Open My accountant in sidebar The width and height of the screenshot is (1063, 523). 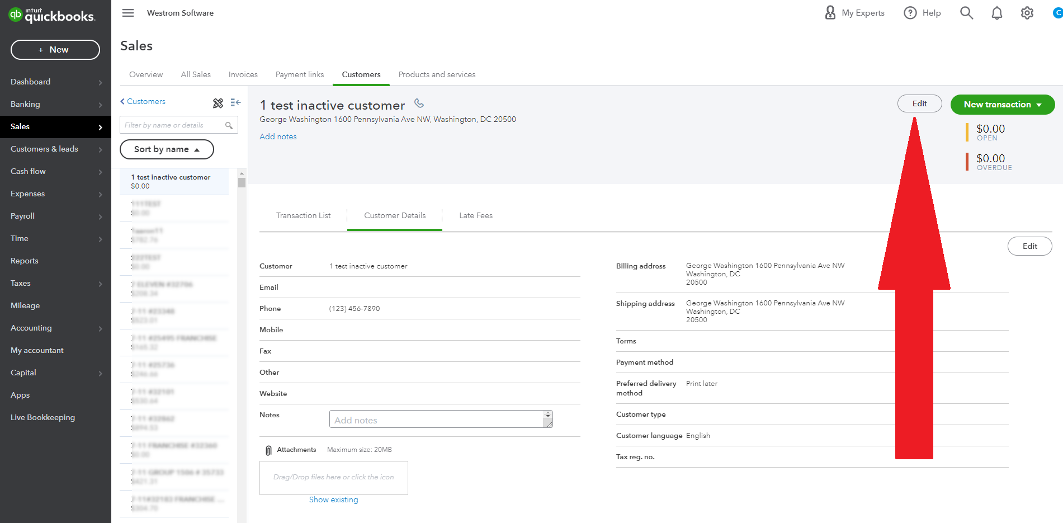[37, 350]
